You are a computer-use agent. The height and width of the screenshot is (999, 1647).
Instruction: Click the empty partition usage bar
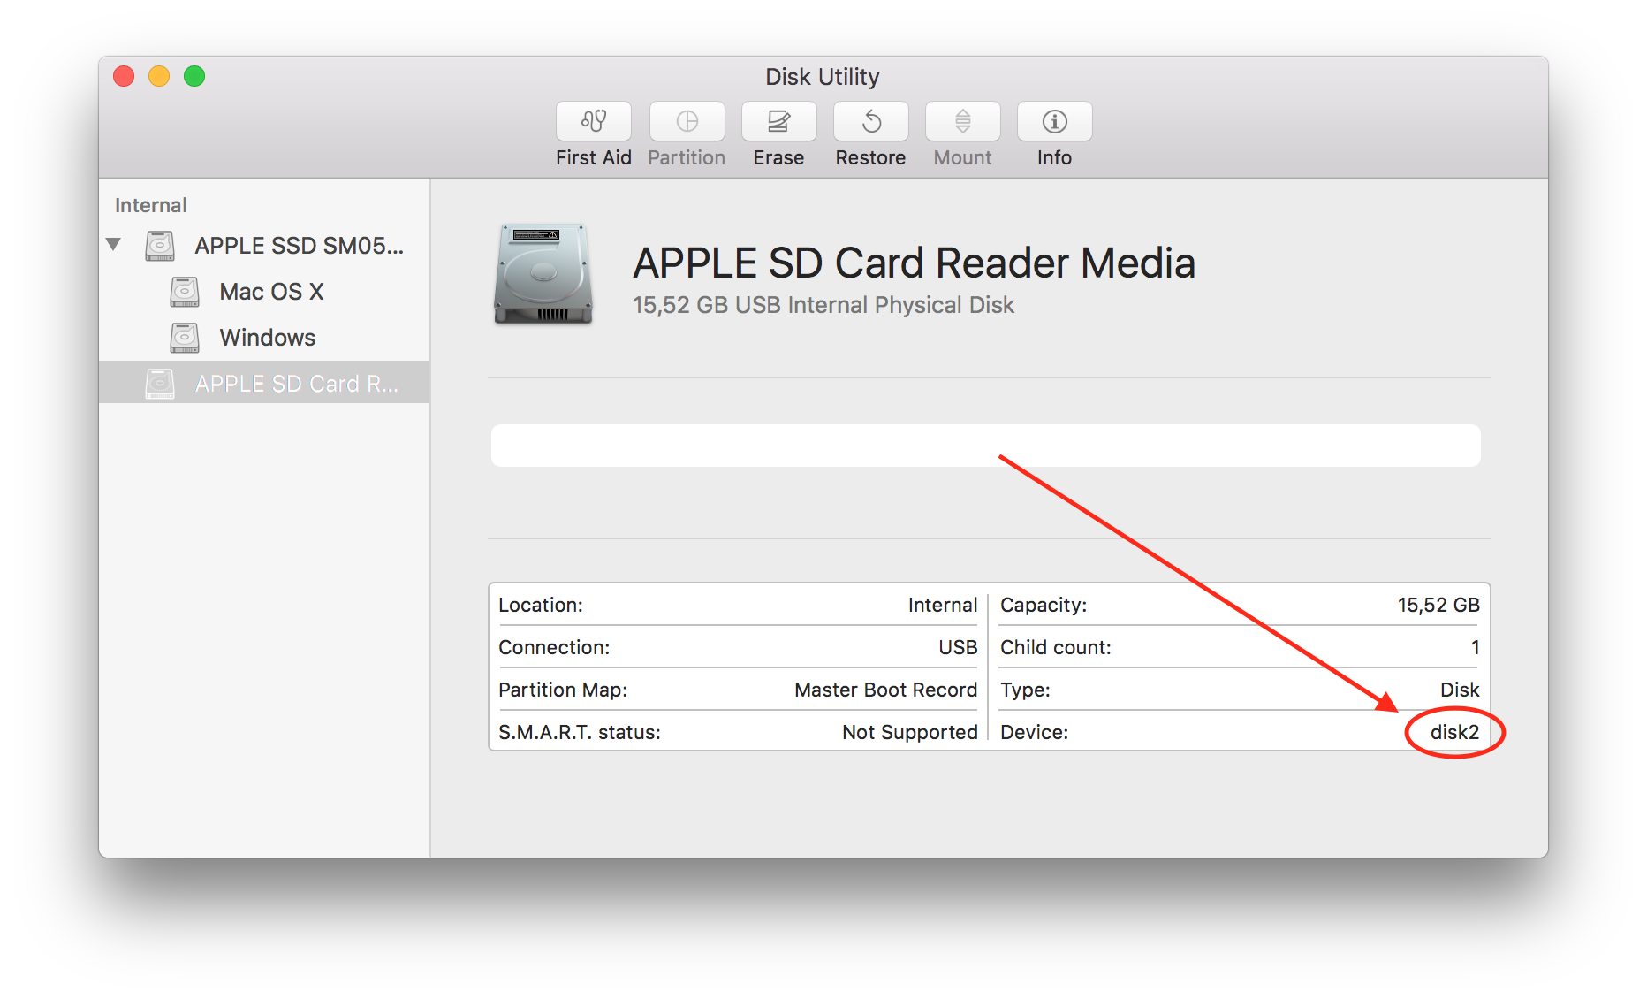[986, 446]
